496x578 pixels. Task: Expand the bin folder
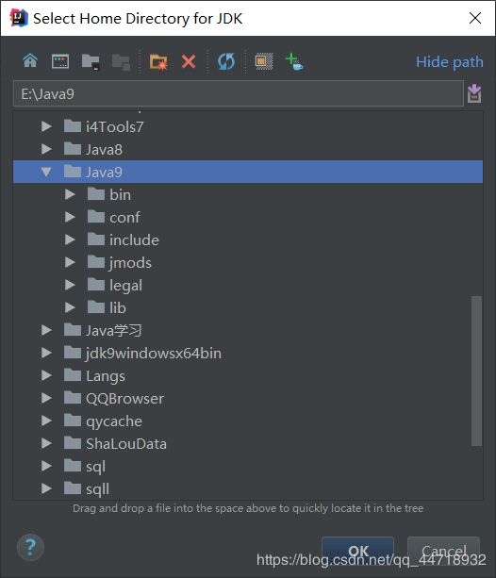pos(70,194)
